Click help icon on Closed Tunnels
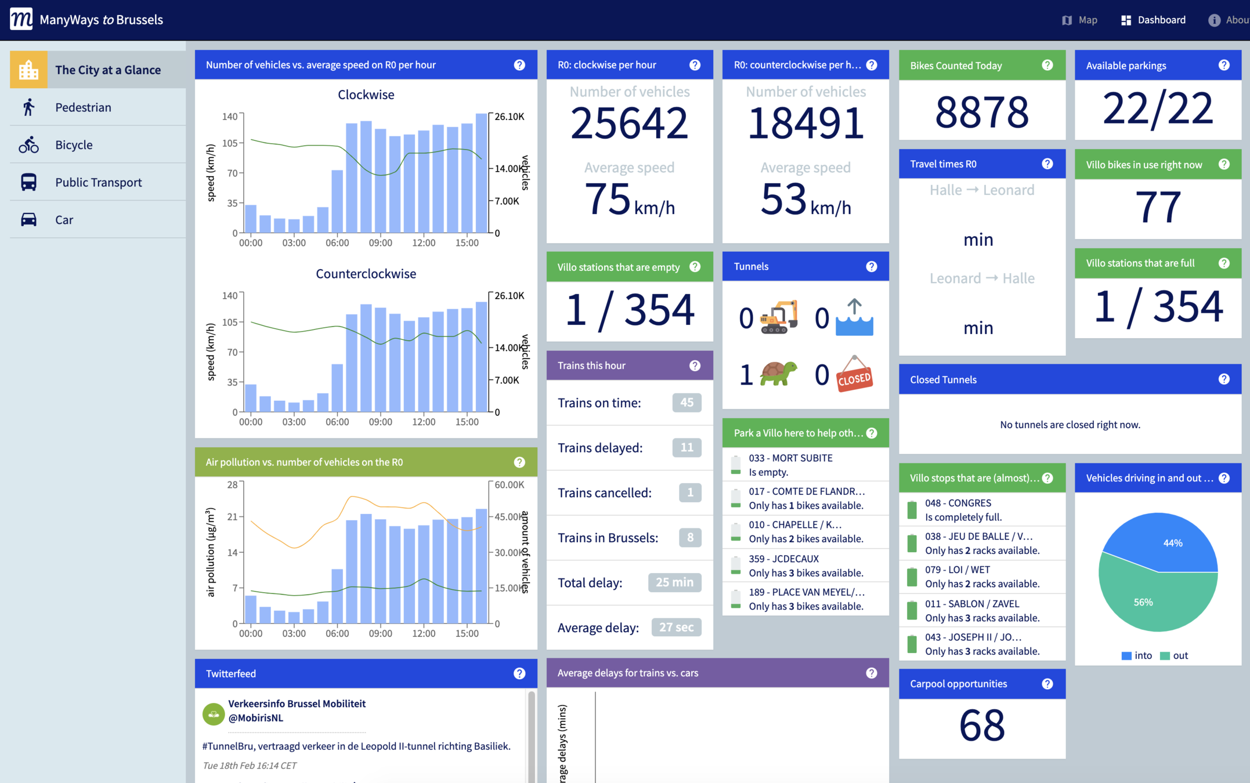Screen dimensions: 1250x783 coord(1224,379)
